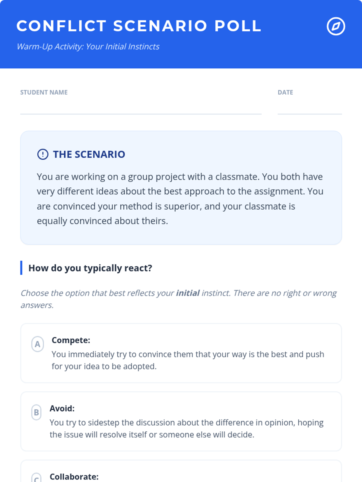
Task: Choose the Collaborate option card
Action: click(181, 471)
